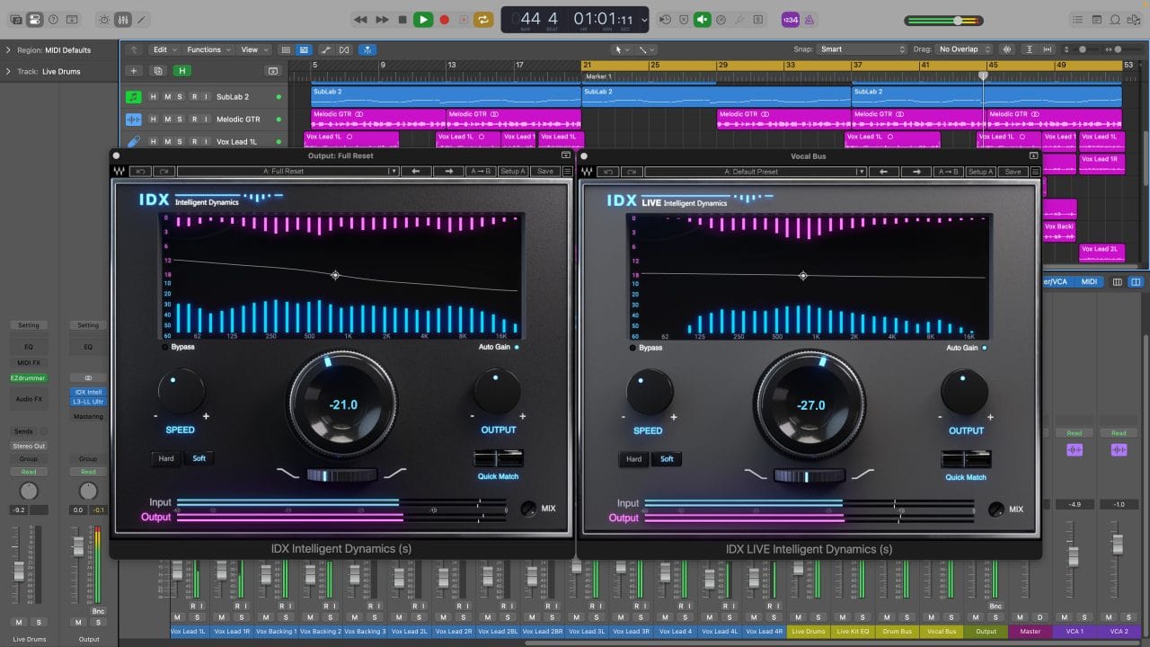Image resolution: width=1150 pixels, height=647 pixels.
Task: Start recording with the red Record button
Action: point(443,19)
